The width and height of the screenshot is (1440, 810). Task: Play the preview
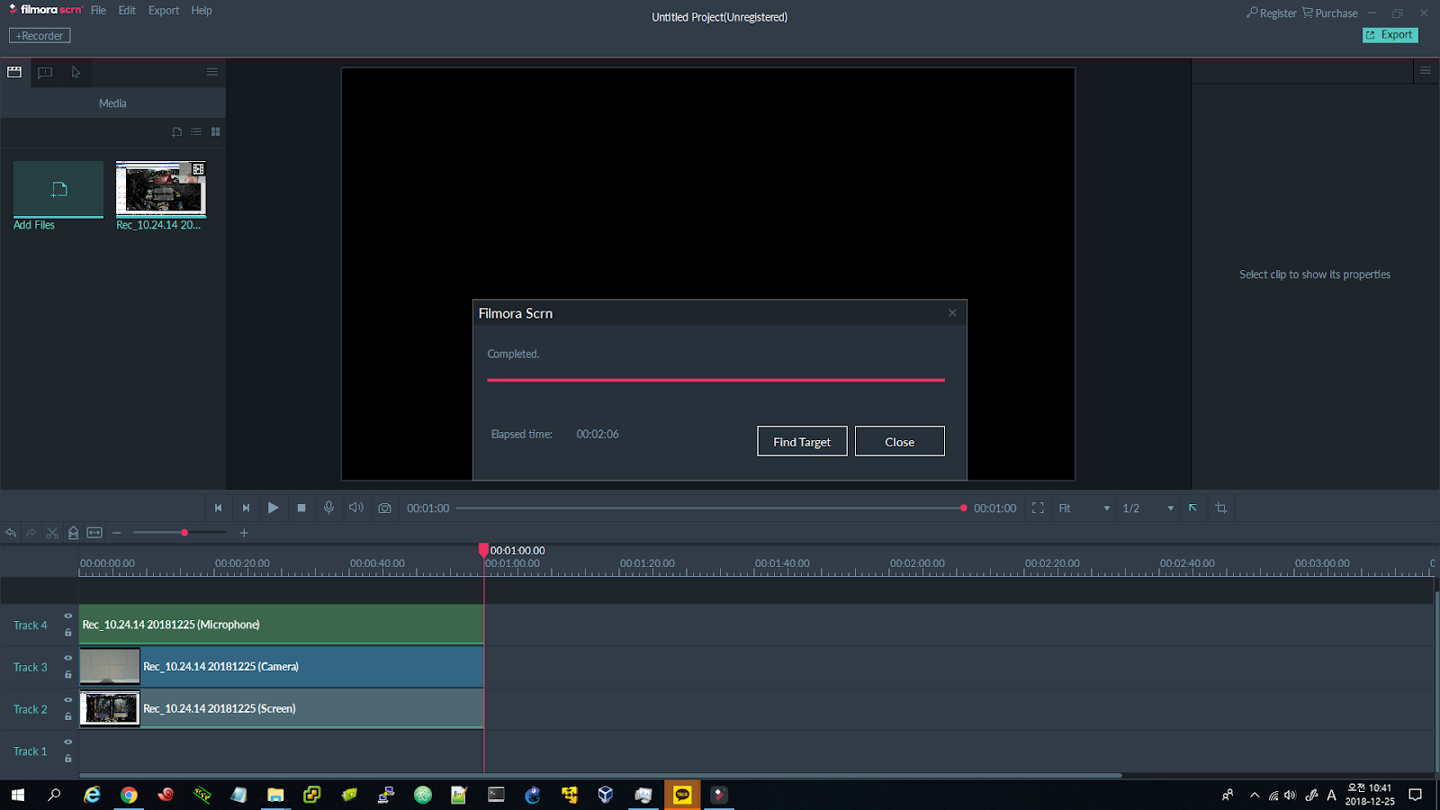click(x=273, y=508)
